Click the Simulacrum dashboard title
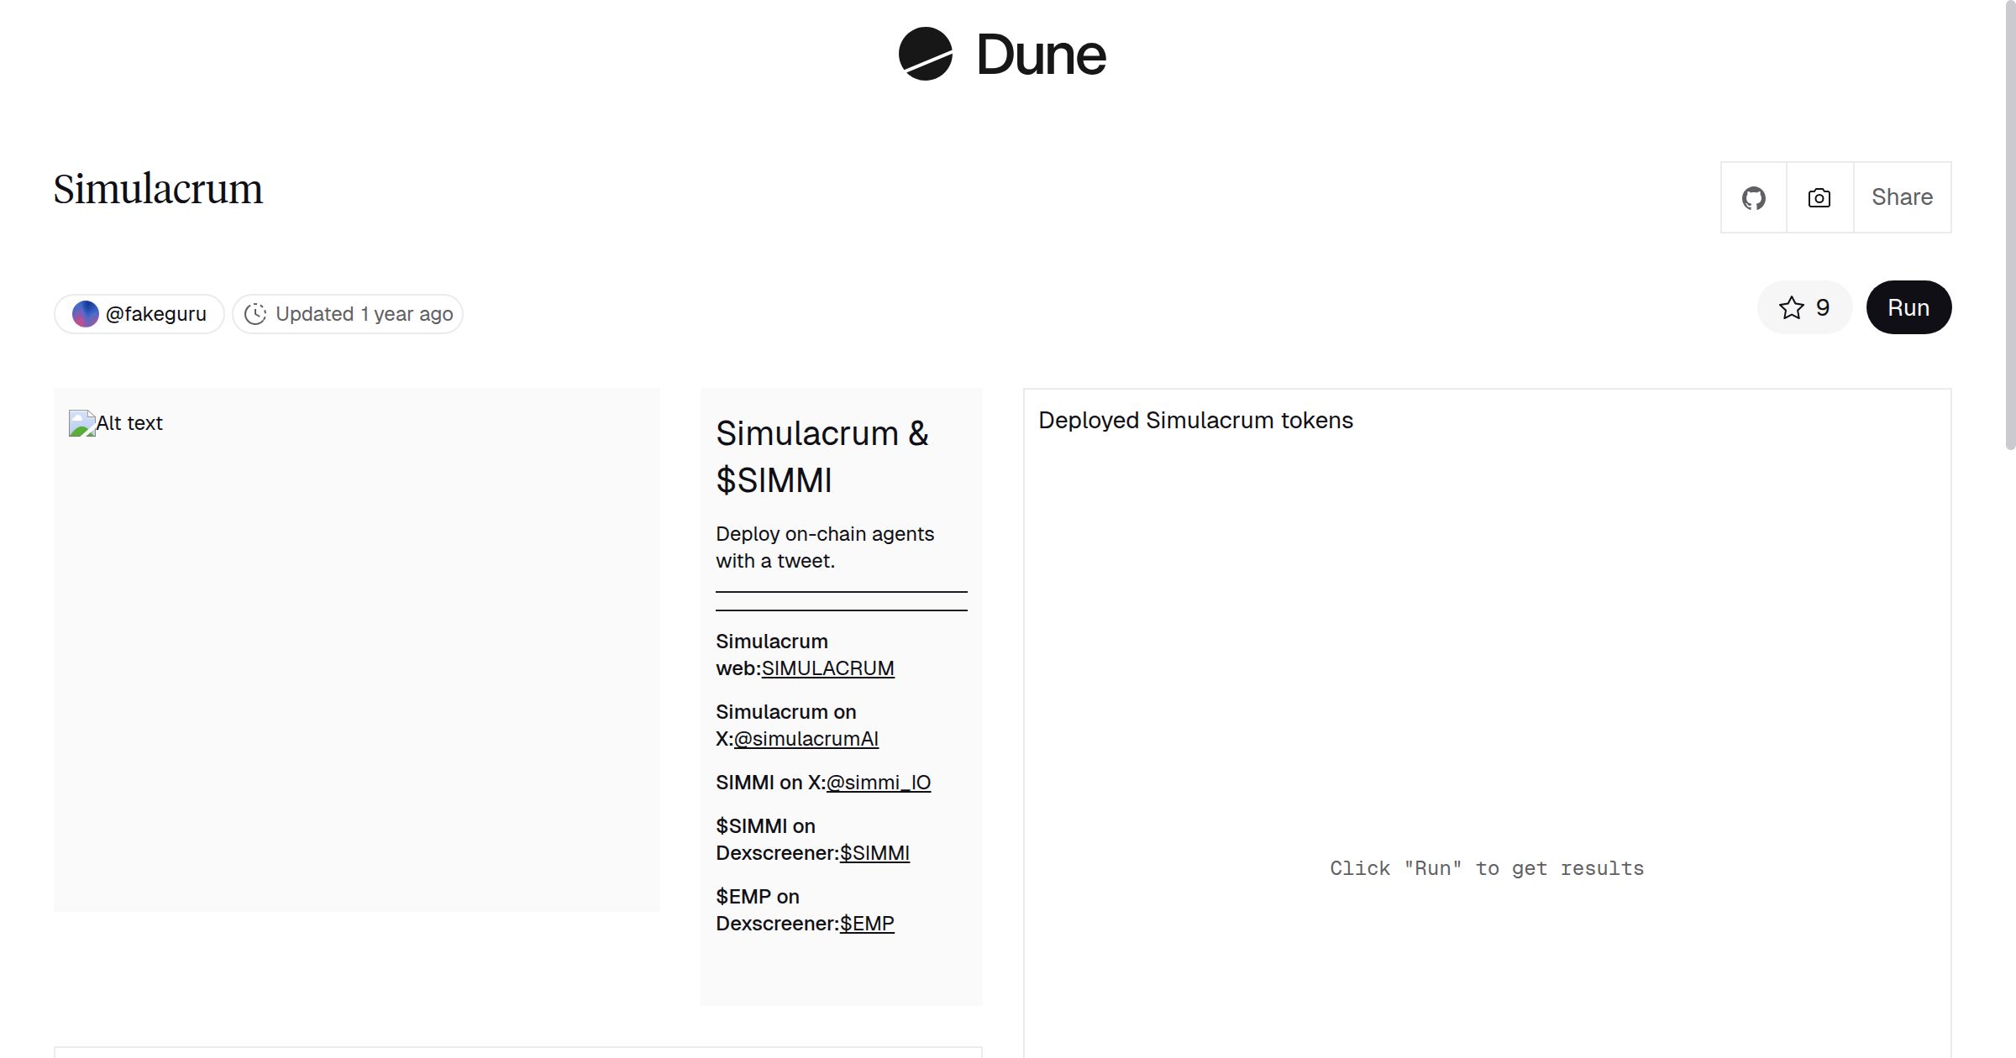 tap(158, 189)
